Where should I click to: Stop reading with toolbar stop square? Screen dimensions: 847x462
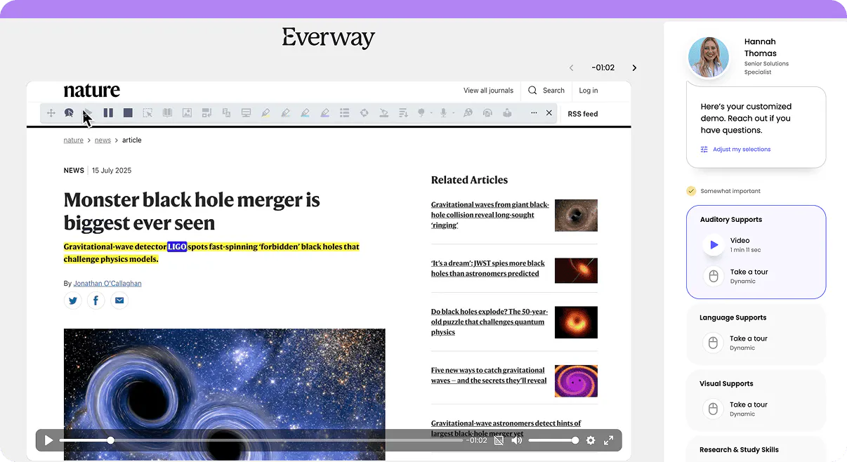(x=128, y=113)
